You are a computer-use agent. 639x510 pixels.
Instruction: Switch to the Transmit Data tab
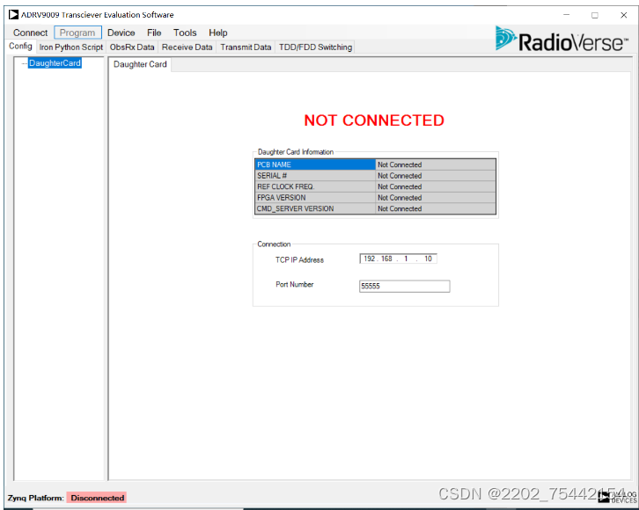coord(246,47)
